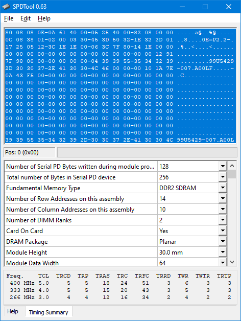Select the value 128 in first row
This screenshot has width=241, height=321.
pos(164,166)
